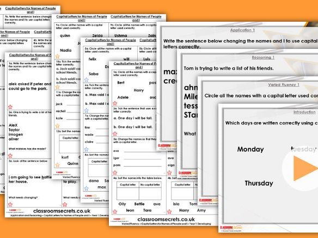Click classroomsecrets.co.uk on the Application and Reasoning worksheet
This screenshot has height=238, width=318.
(62, 211)
